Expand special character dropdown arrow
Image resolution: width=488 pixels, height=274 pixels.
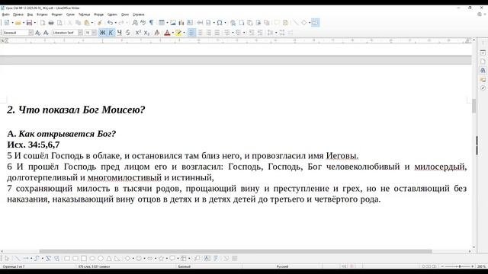225,23
